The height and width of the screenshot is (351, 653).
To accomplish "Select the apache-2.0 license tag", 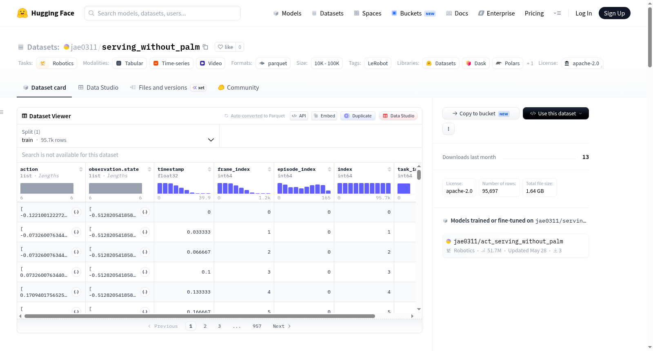I will point(582,63).
